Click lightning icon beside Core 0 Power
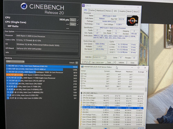Image resolution: width=173 pixels, height=129 pixels. tap(81, 117)
